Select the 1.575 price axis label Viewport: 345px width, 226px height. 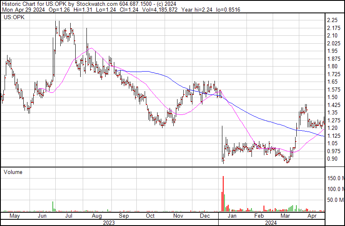pyautogui.click(x=334, y=89)
